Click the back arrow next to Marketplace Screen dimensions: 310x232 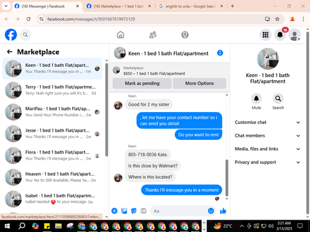(x=10, y=52)
